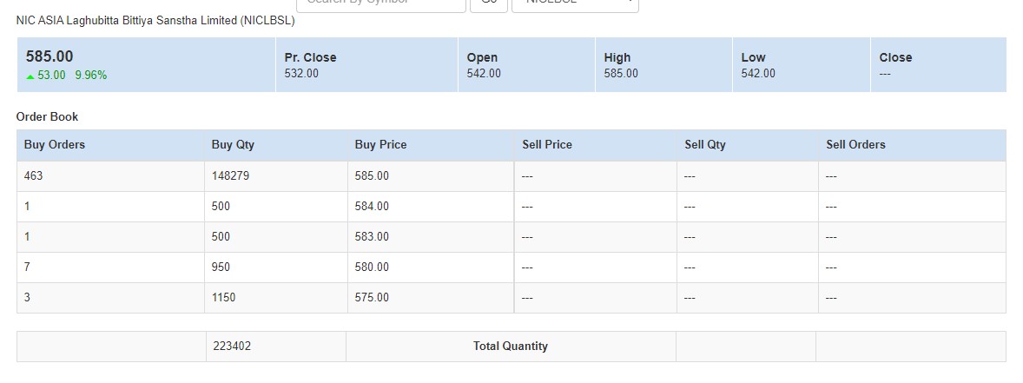Click the green up-arrow price change icon
Viewport: 1023px width, 383px height.
[x=30, y=76]
